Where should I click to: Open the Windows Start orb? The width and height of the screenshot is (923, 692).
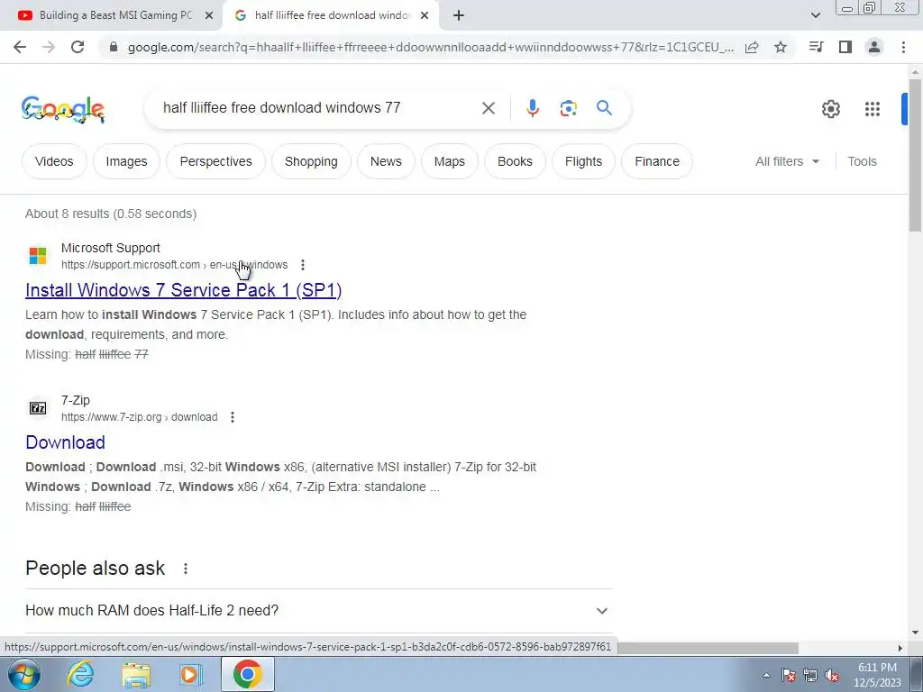(24, 674)
